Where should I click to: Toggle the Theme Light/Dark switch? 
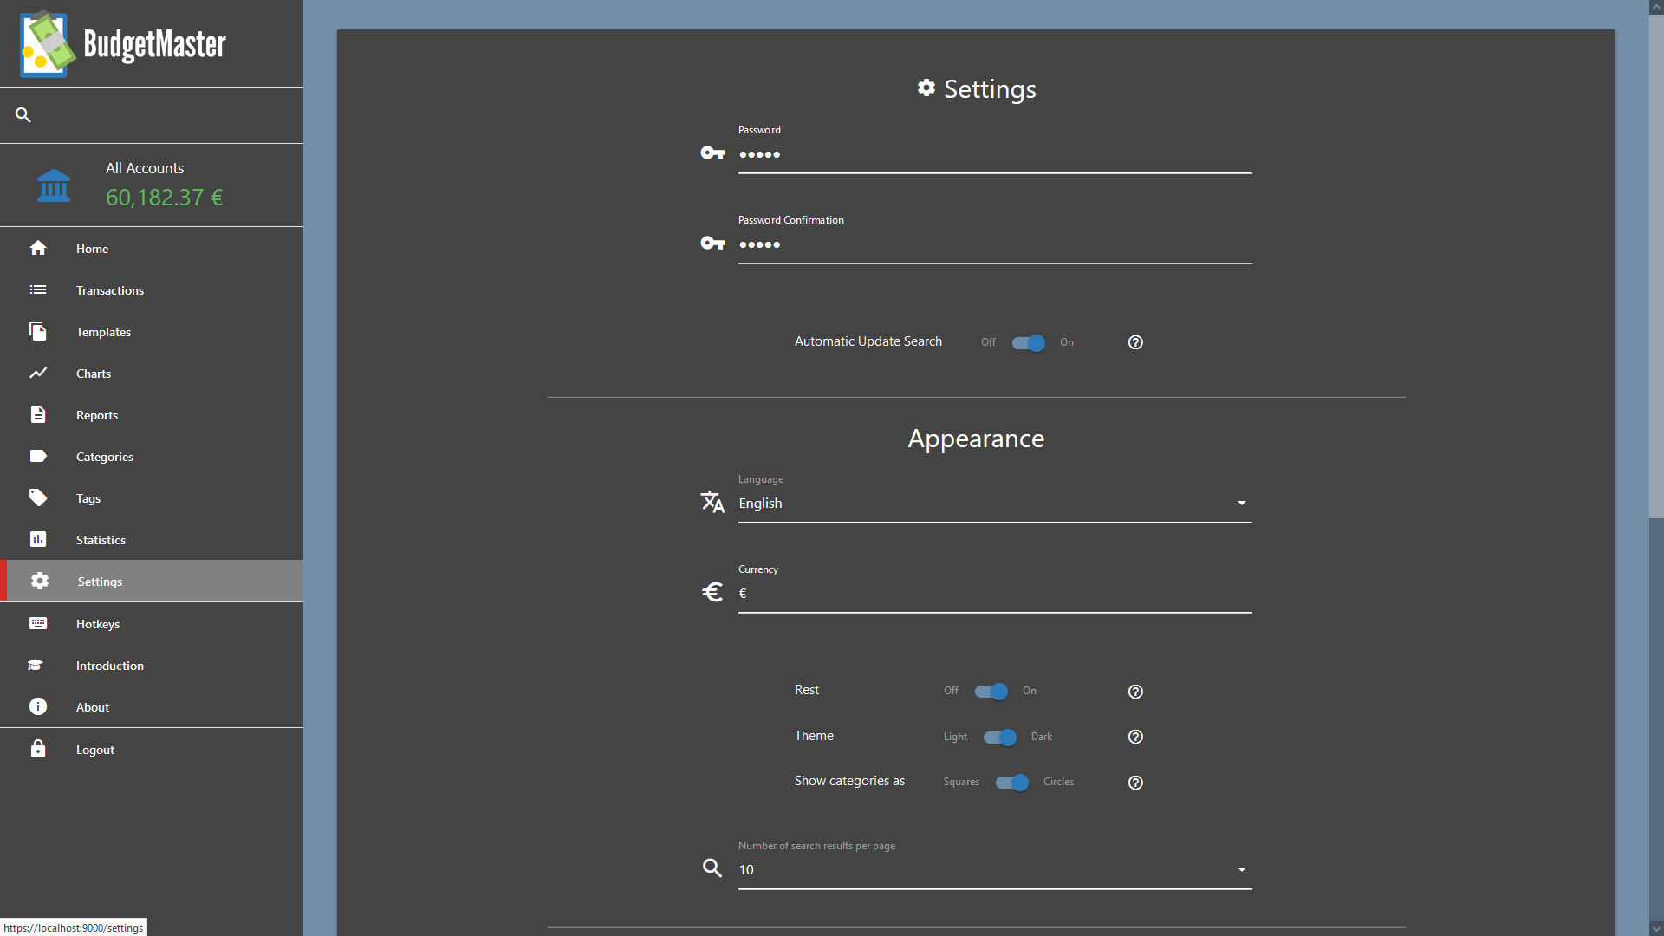click(1000, 738)
